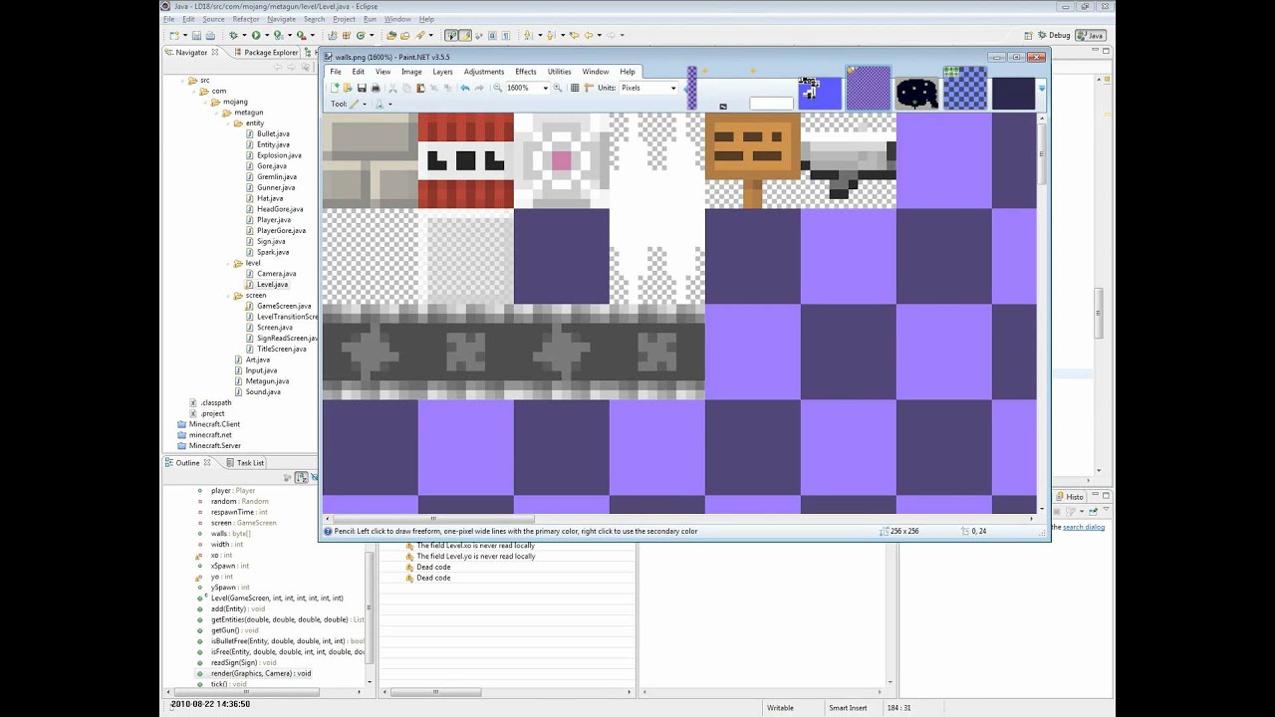Select the black blob image thumbnail
Viewport: 1275px width, 717px height.
tap(916, 93)
